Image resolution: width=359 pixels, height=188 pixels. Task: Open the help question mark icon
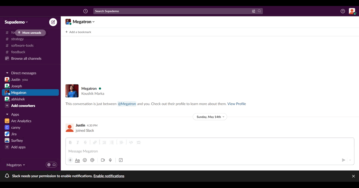tap(343, 11)
